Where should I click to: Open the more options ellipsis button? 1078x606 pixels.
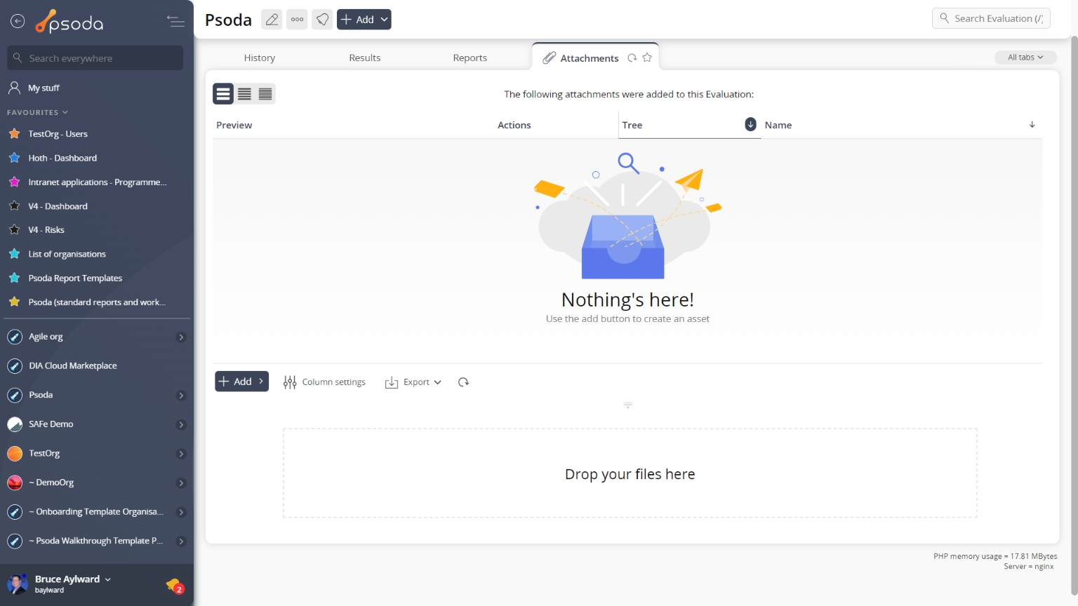coord(297,20)
